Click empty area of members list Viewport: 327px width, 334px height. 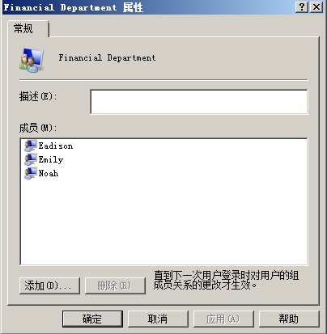pos(163,221)
